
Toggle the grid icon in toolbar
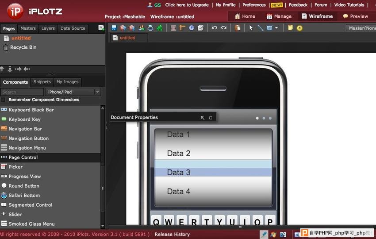(173, 28)
